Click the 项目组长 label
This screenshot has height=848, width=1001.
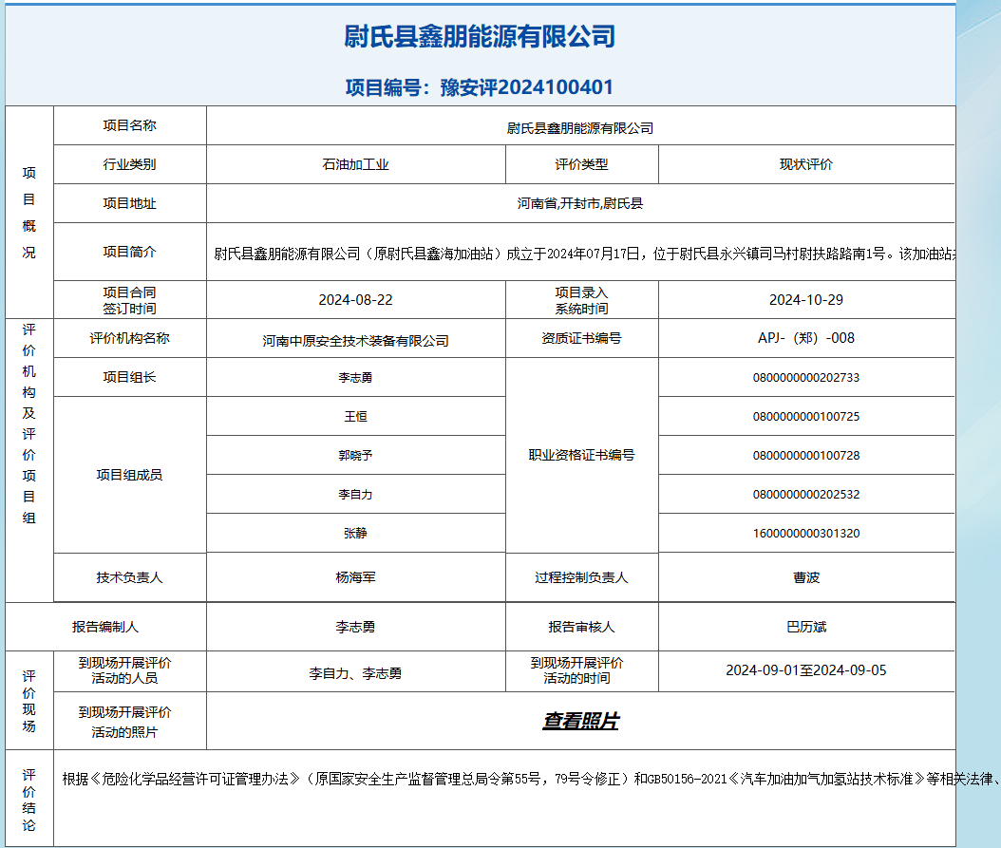tap(129, 377)
